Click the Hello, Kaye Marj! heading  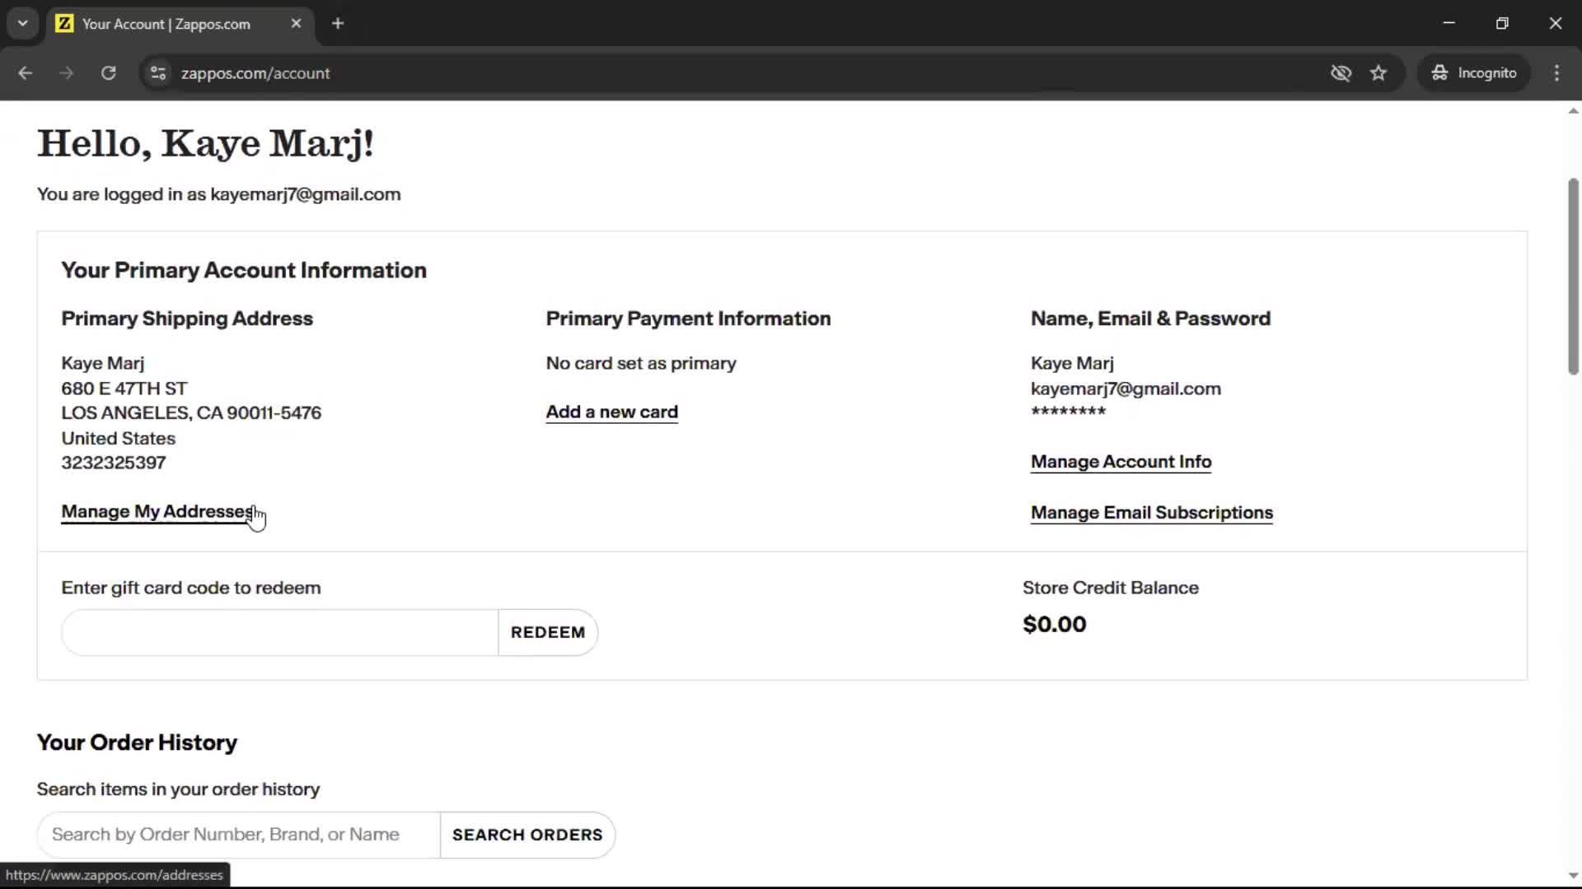click(205, 143)
